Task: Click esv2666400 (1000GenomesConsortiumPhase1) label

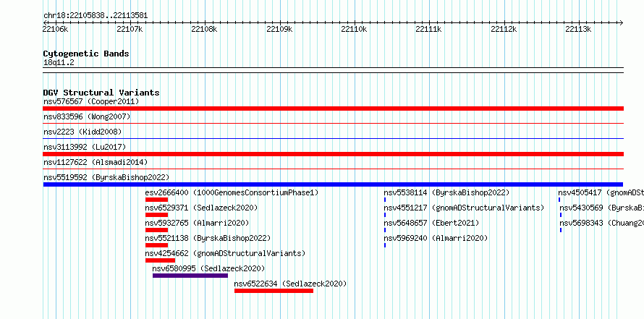Action: click(232, 192)
